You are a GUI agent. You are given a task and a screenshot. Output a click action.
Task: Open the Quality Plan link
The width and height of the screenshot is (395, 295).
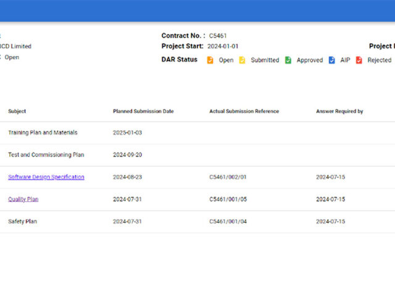coord(23,199)
